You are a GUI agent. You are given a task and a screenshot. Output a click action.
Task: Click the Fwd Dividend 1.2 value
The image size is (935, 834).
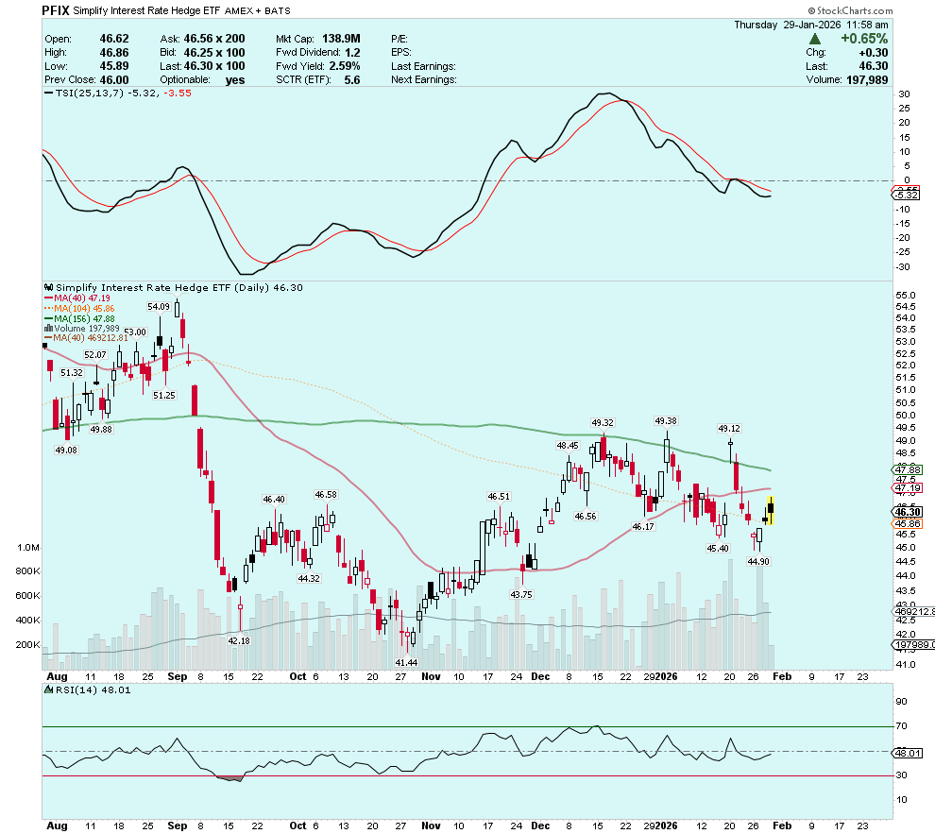(352, 53)
